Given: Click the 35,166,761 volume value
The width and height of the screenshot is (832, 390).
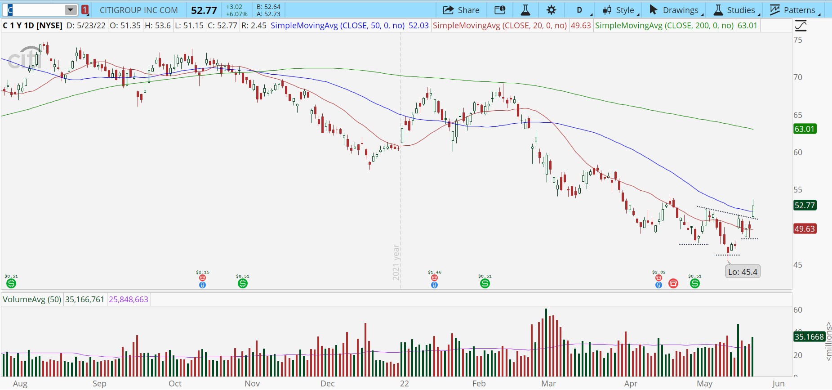Looking at the screenshot, I should pos(85,299).
